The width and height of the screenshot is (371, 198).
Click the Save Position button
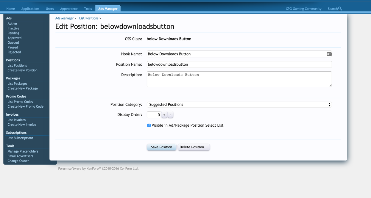coord(161,147)
